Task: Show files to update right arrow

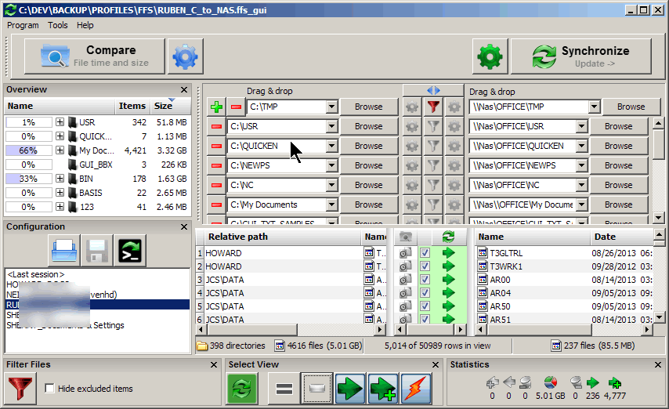Action: (x=350, y=389)
